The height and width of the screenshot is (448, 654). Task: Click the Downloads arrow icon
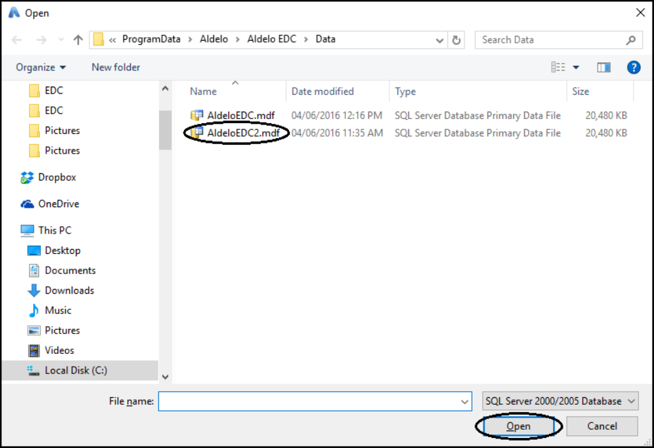click(x=34, y=290)
